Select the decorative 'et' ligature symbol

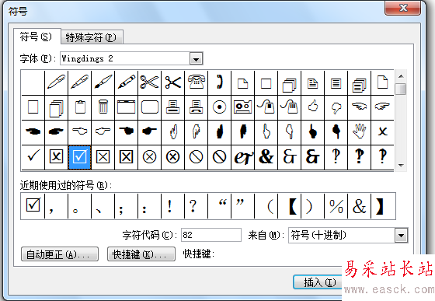click(x=242, y=157)
